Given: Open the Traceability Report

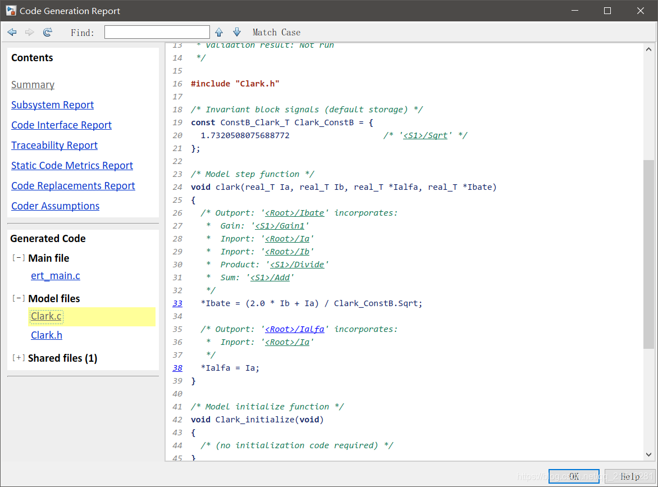Looking at the screenshot, I should pyautogui.click(x=54, y=145).
